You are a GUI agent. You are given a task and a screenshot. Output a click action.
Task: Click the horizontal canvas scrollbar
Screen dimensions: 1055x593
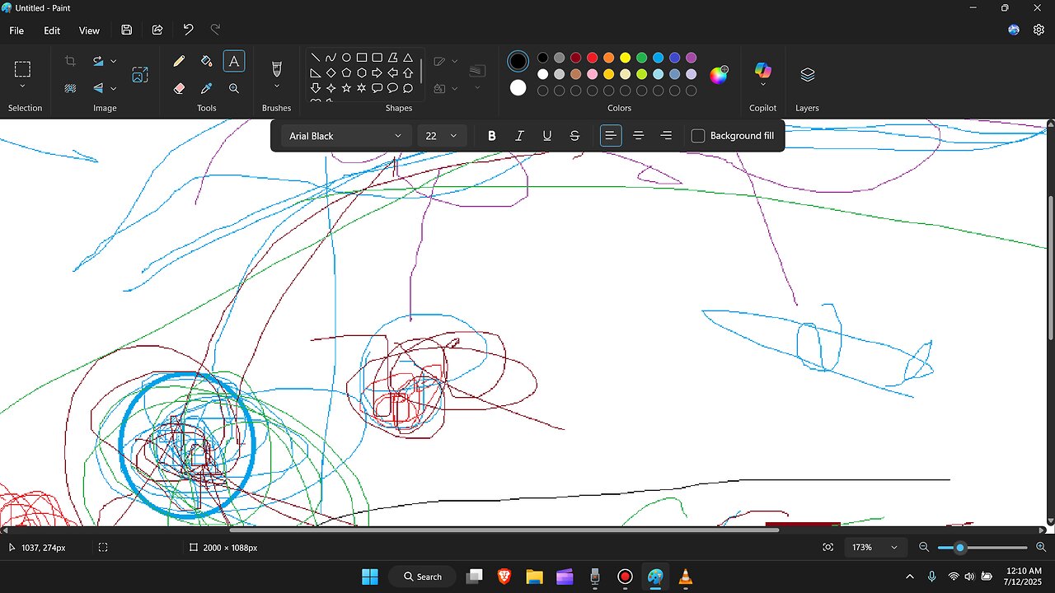[x=504, y=530]
